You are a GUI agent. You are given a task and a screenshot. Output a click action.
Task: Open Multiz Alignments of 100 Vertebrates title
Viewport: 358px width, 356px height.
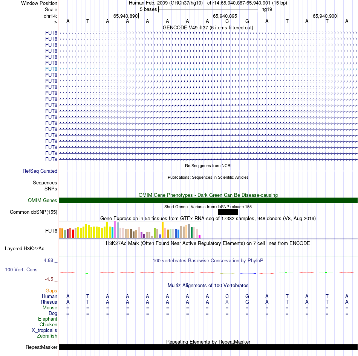pyautogui.click(x=208, y=285)
